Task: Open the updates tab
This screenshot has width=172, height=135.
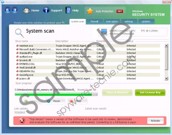Action: 146,22
